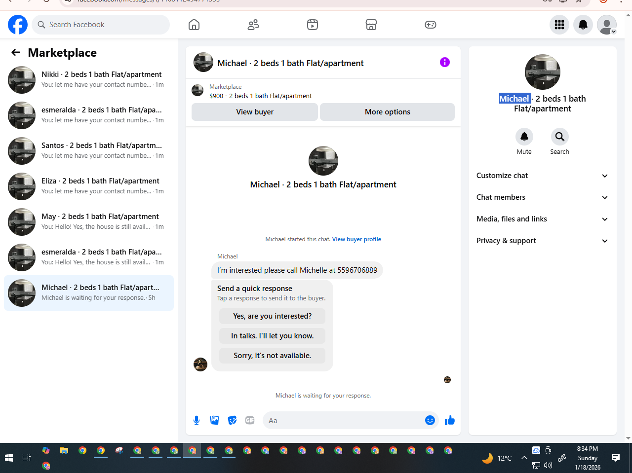Send a thumbs-up like

pyautogui.click(x=450, y=420)
